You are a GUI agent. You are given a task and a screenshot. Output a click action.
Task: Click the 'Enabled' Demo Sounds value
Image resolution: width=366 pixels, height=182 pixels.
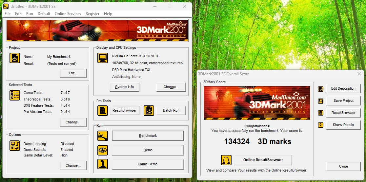67,150
